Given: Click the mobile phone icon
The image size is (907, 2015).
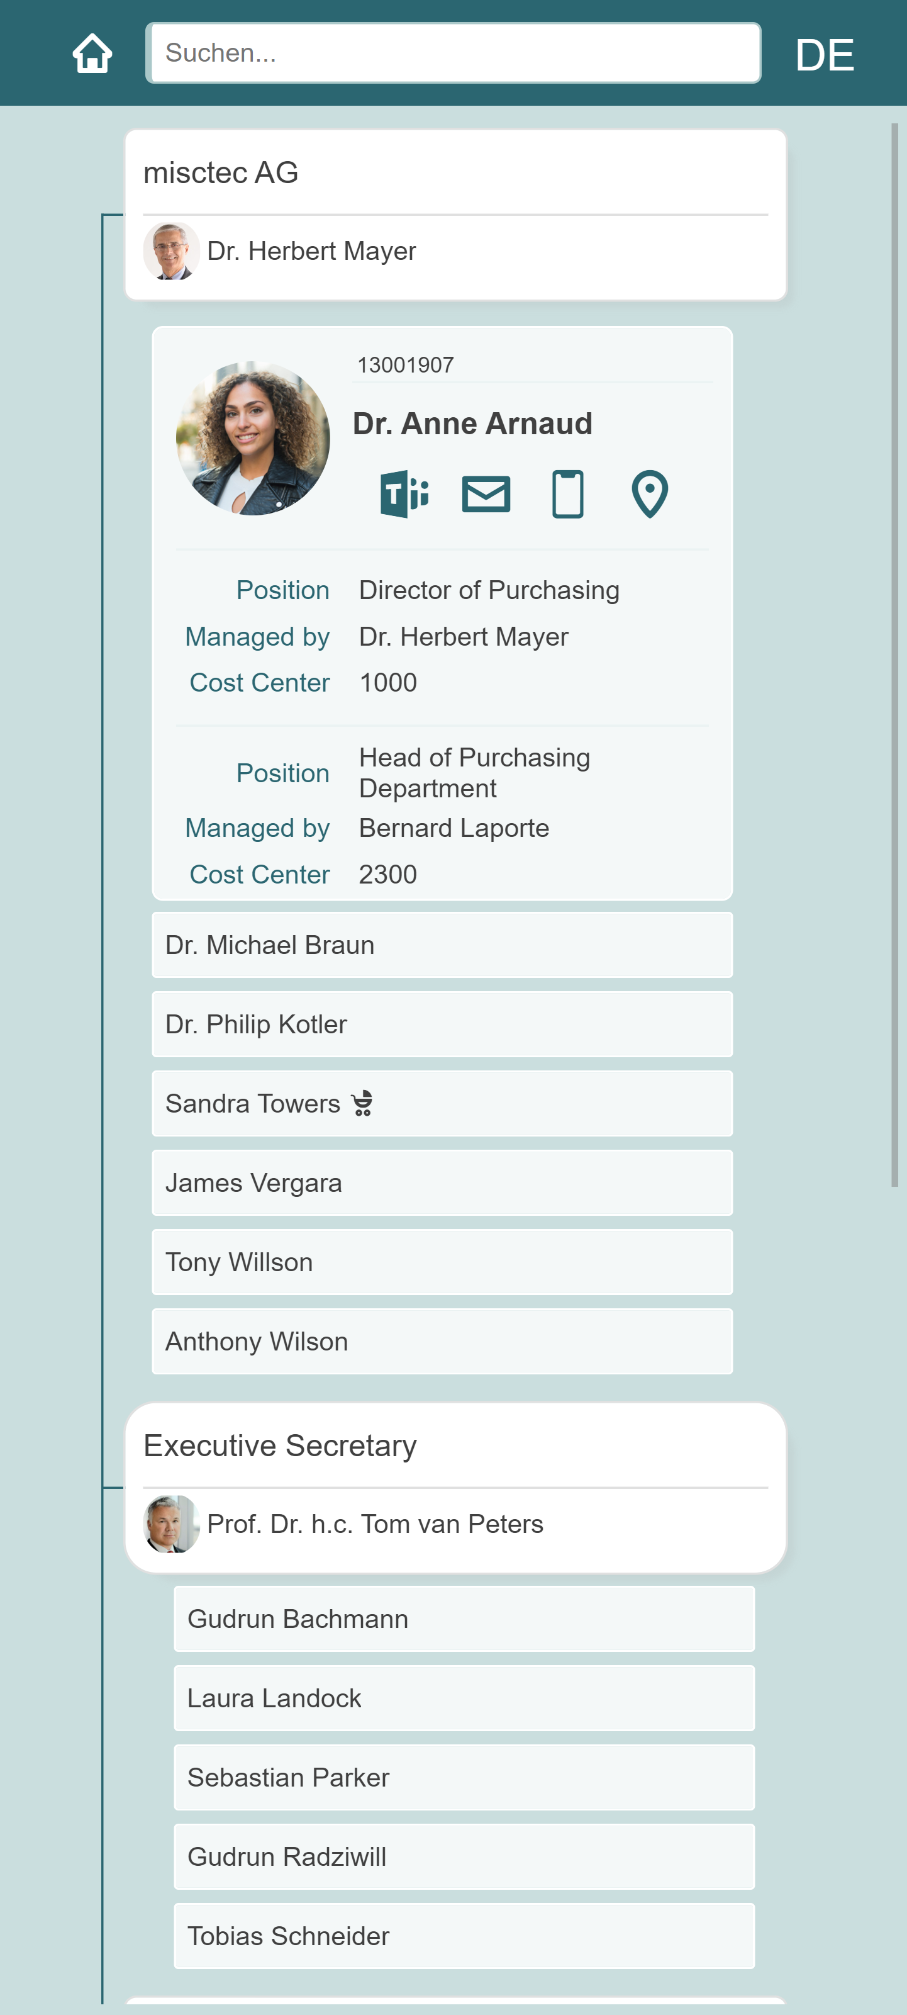Looking at the screenshot, I should [567, 493].
